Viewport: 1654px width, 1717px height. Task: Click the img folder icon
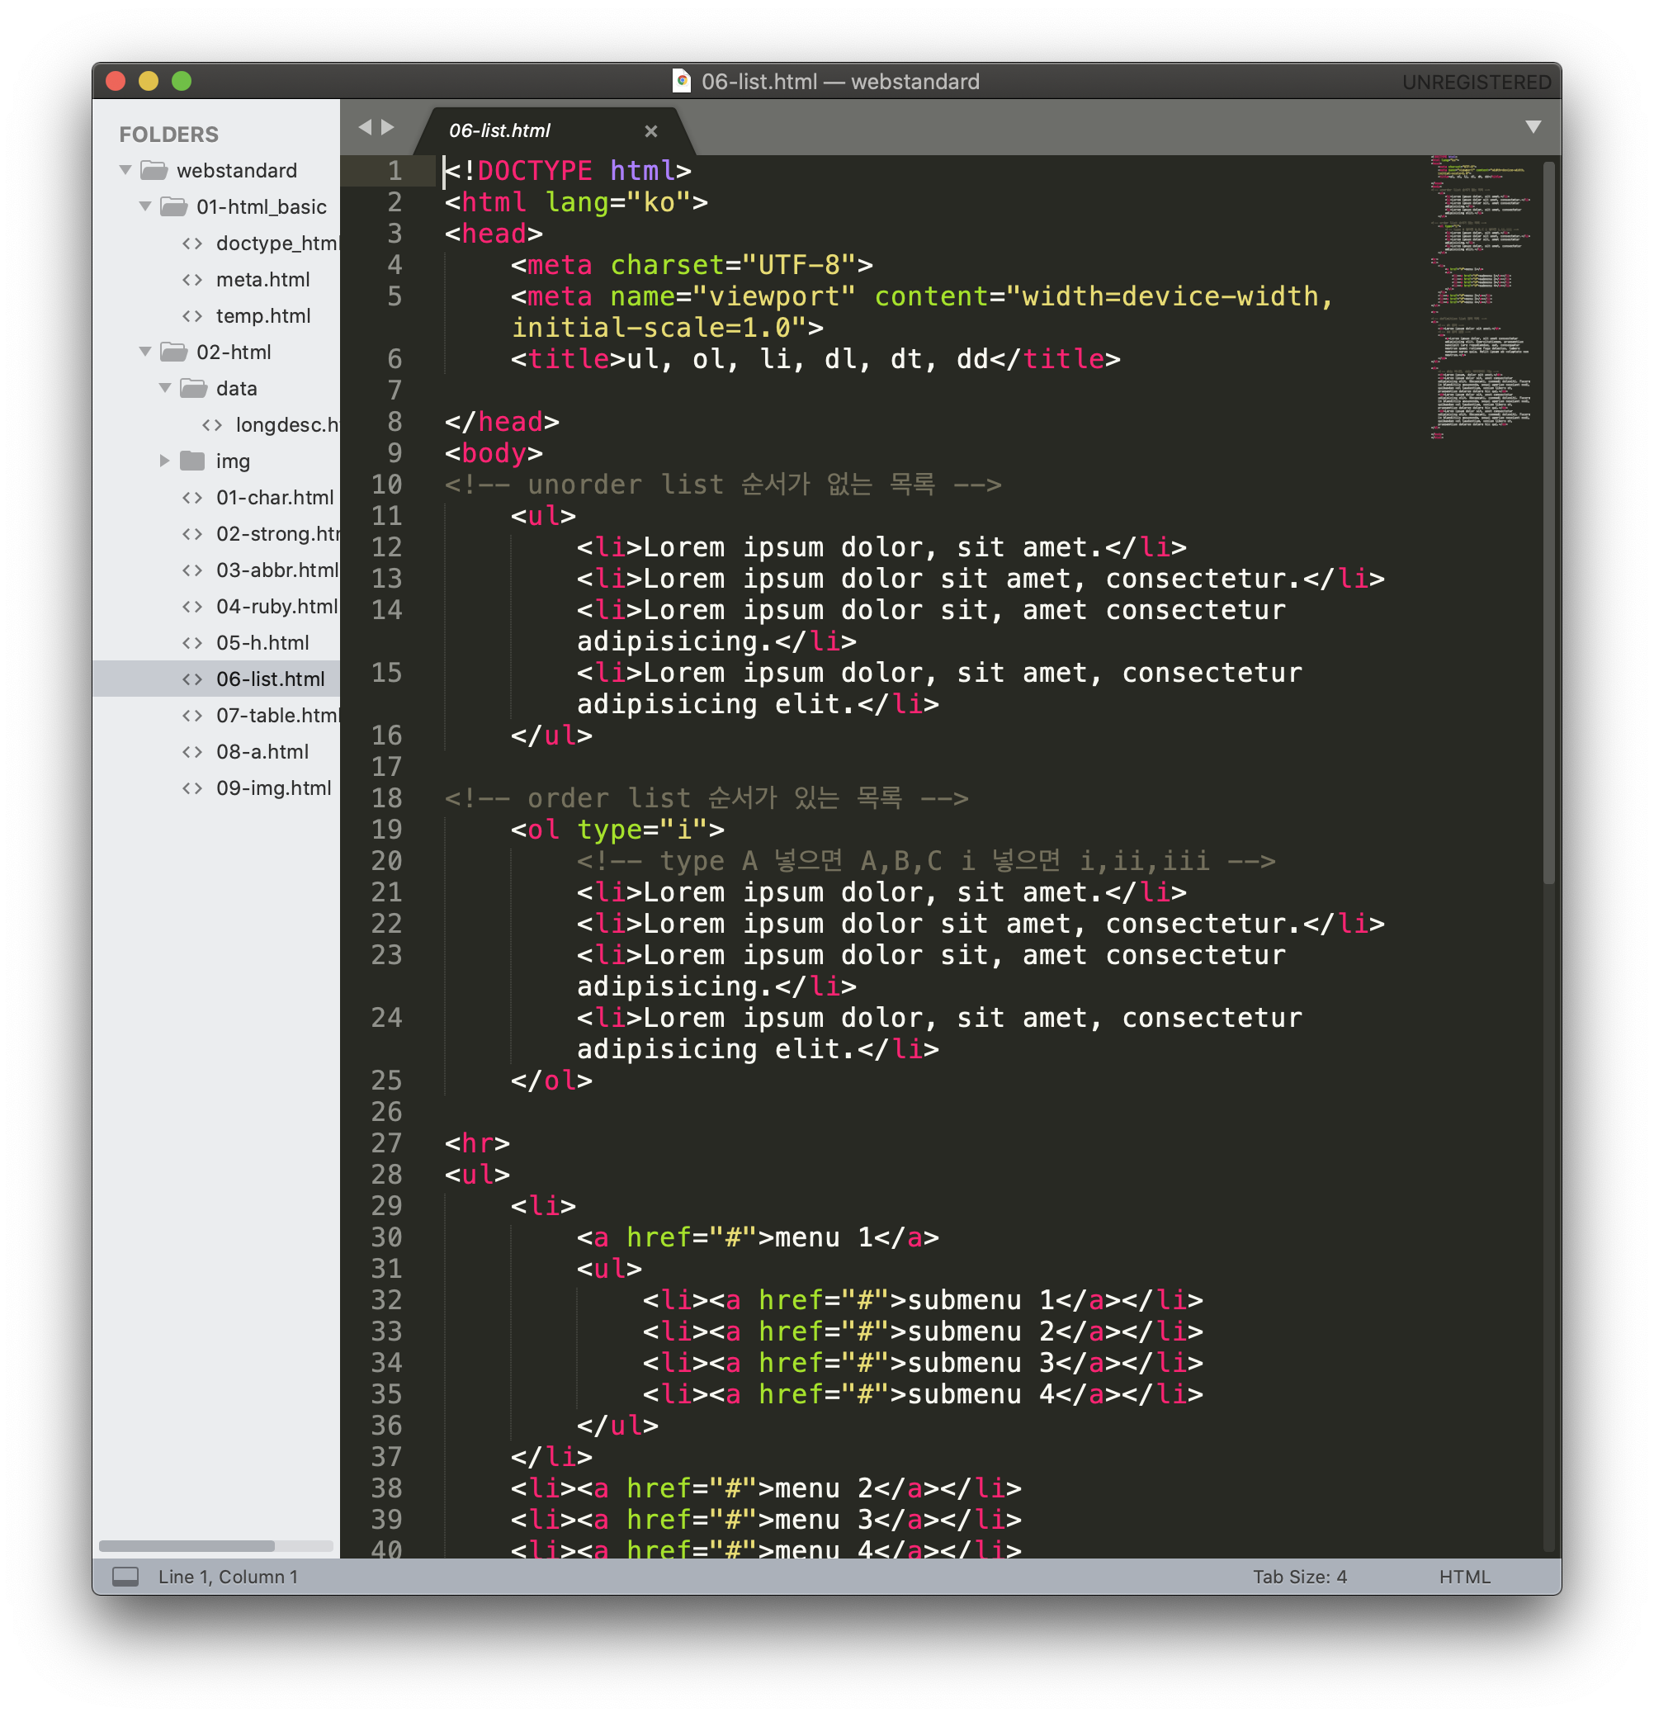(191, 461)
